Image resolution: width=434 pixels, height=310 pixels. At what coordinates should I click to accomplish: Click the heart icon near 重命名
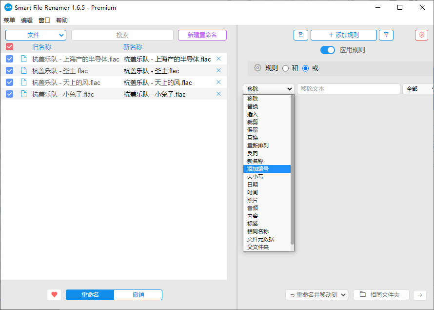click(54, 294)
